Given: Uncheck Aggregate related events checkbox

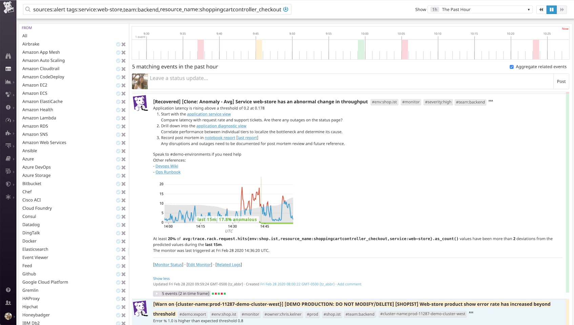Looking at the screenshot, I should pyautogui.click(x=512, y=67).
